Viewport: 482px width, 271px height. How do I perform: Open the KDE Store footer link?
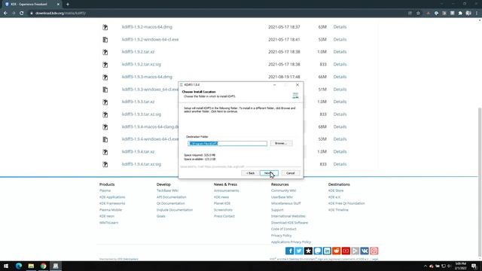[x=336, y=190]
